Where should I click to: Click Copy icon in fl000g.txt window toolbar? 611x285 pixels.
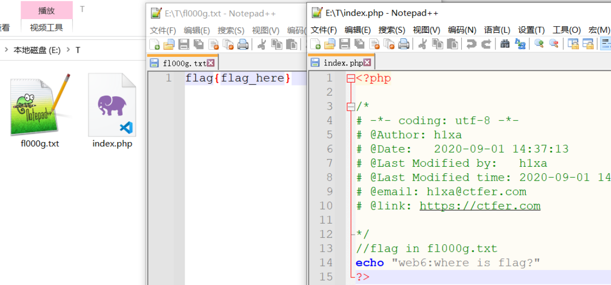click(x=276, y=44)
